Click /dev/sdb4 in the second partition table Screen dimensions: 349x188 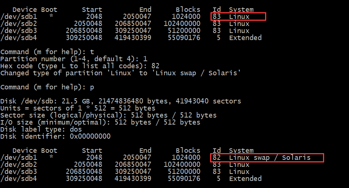(x=19, y=179)
